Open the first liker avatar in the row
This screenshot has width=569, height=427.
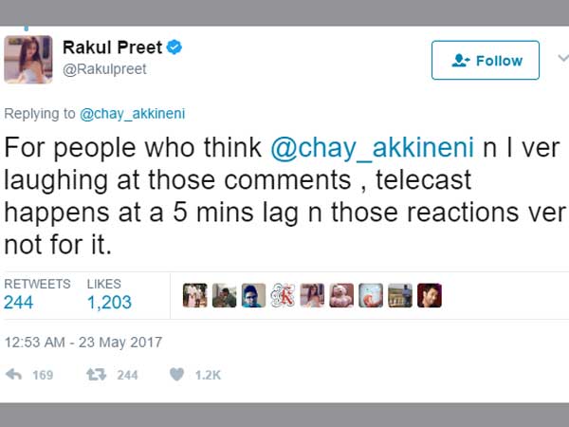coord(195,296)
